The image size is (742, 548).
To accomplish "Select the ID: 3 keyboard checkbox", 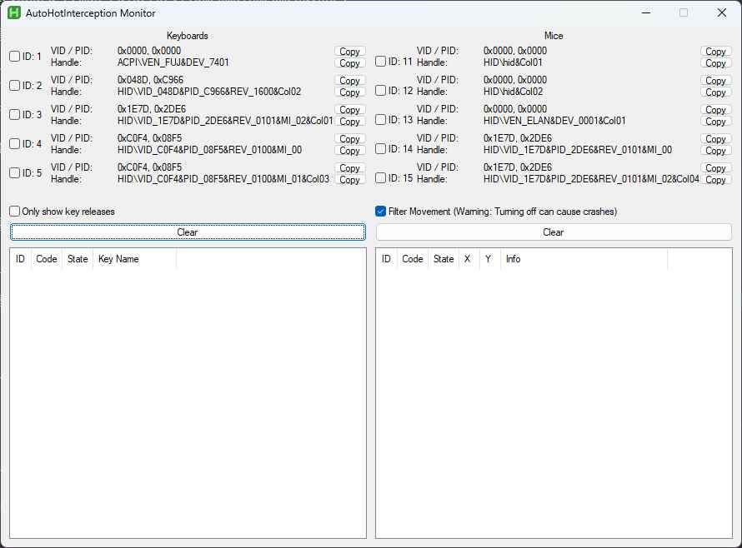I will [13, 114].
